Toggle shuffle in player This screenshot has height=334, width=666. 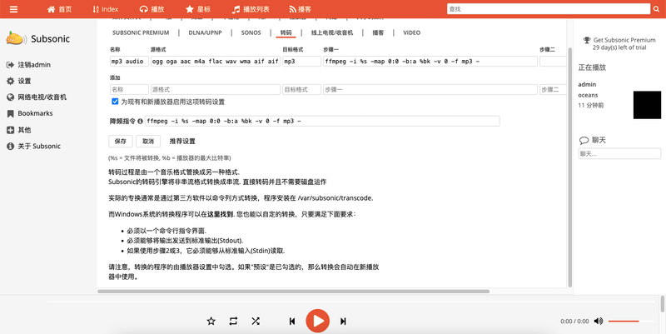(256, 321)
